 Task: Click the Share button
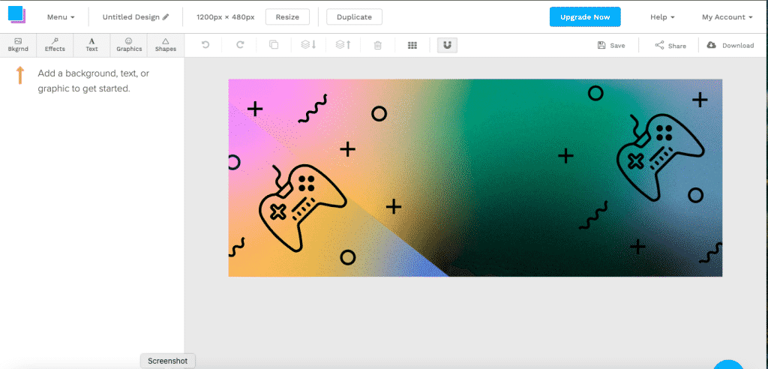click(670, 46)
